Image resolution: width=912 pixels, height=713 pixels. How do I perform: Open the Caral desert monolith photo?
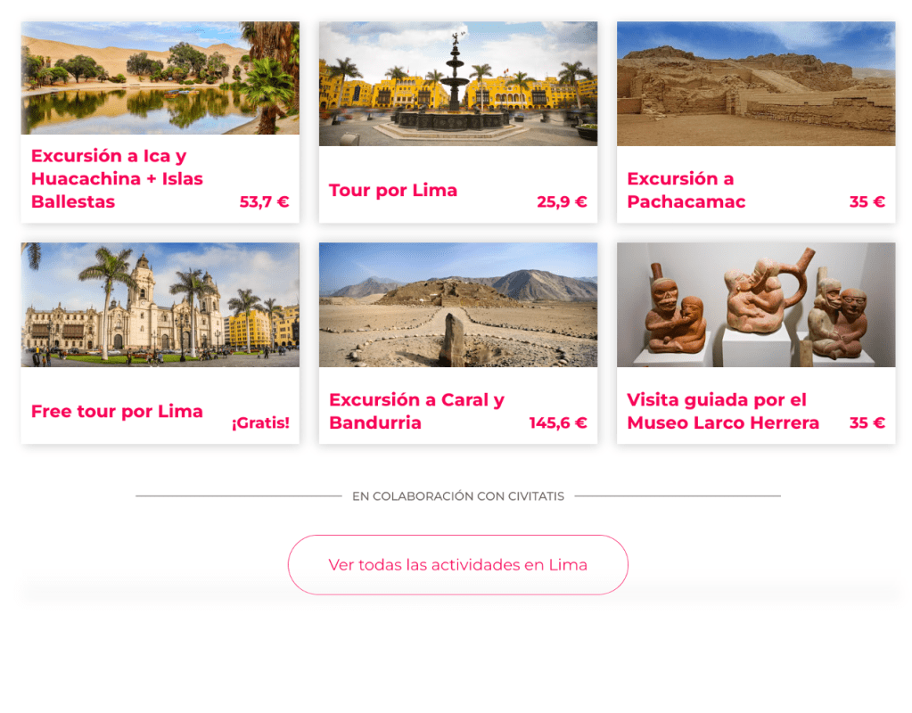457,305
